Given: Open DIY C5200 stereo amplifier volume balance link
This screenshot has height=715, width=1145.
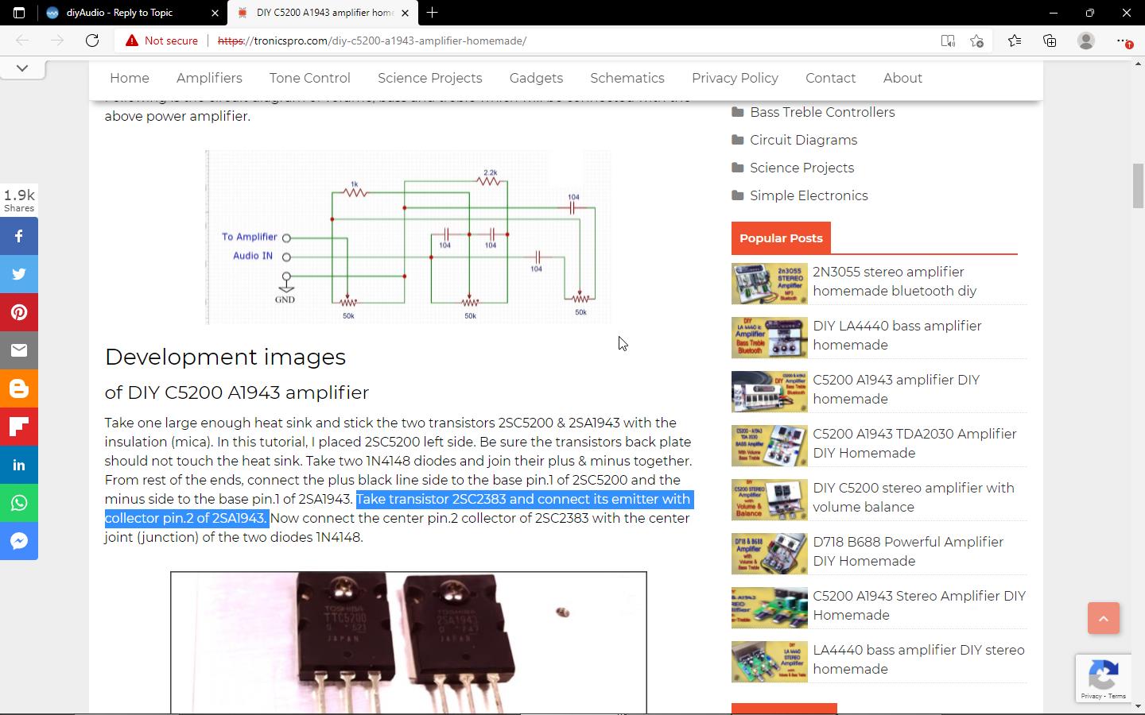Looking at the screenshot, I should pos(914,497).
